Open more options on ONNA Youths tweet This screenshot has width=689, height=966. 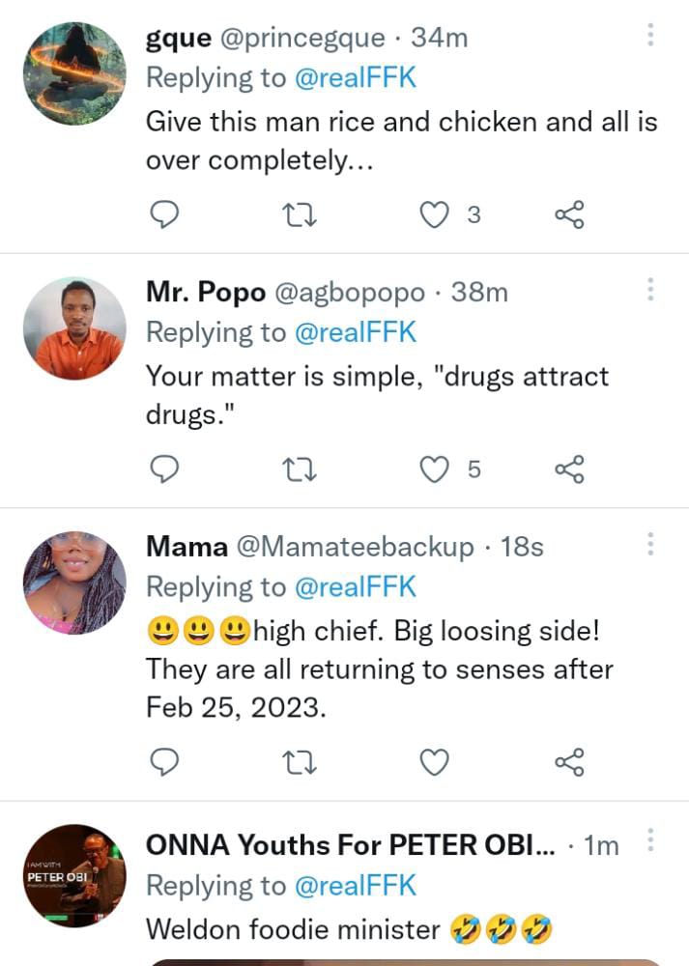pos(650,839)
